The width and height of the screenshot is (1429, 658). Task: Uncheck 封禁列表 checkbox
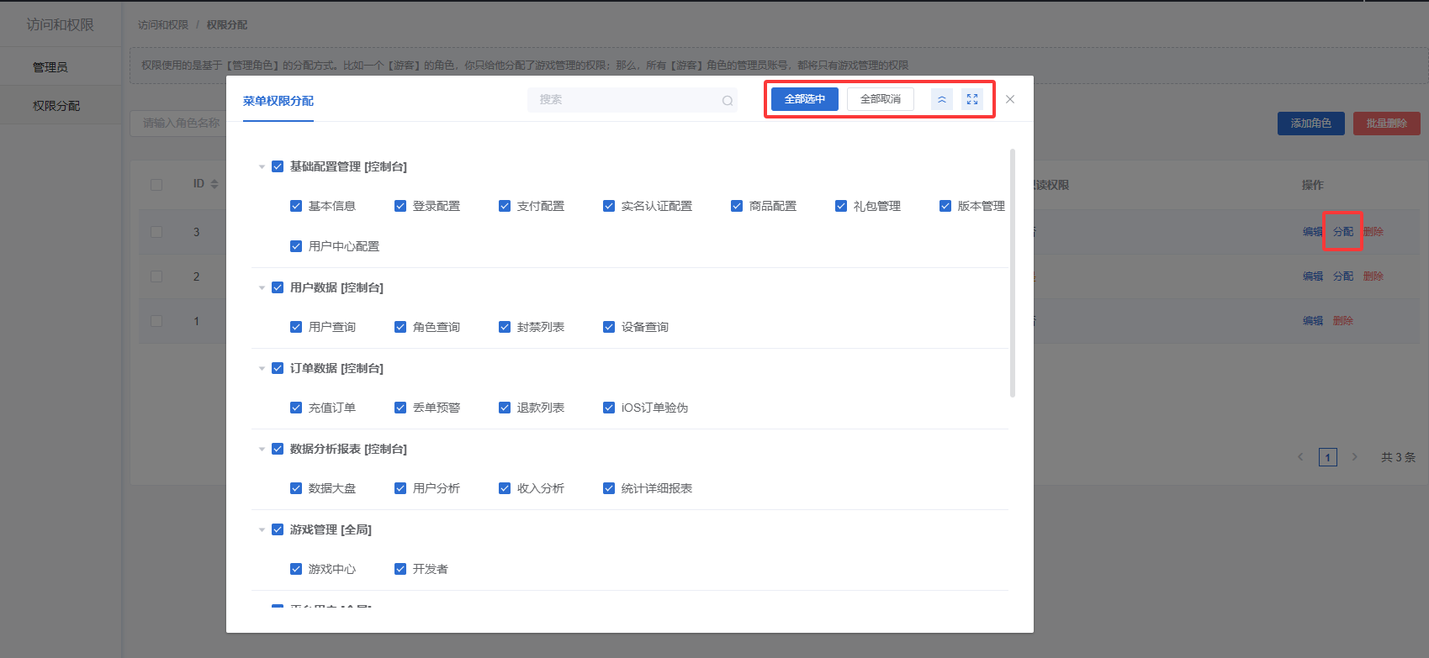click(x=505, y=327)
